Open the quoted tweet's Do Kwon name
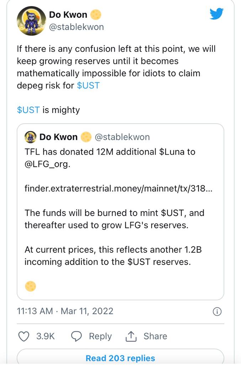This screenshot has width=241, height=365. pos(58,137)
